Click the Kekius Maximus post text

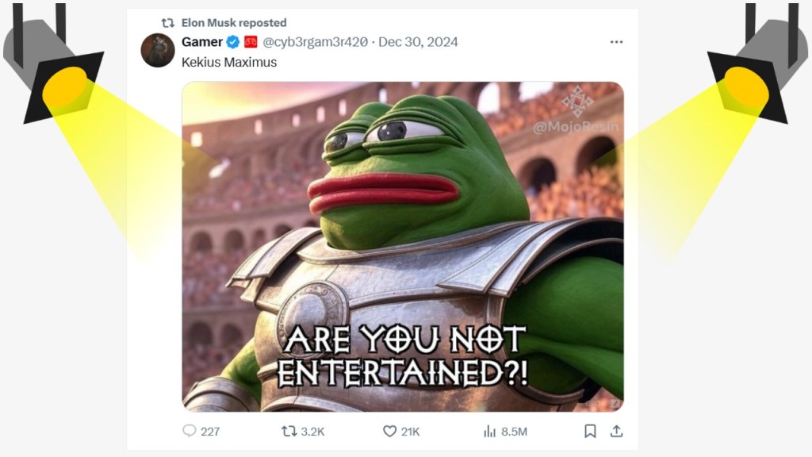(x=229, y=62)
